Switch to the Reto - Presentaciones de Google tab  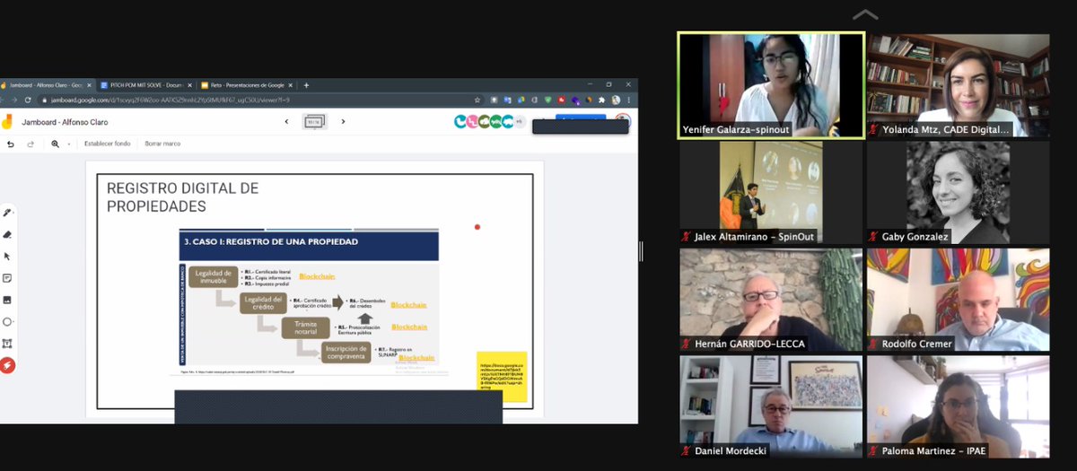click(244, 85)
